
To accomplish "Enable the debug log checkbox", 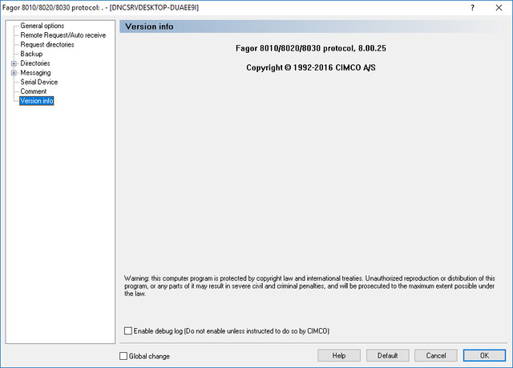I will (x=128, y=330).
